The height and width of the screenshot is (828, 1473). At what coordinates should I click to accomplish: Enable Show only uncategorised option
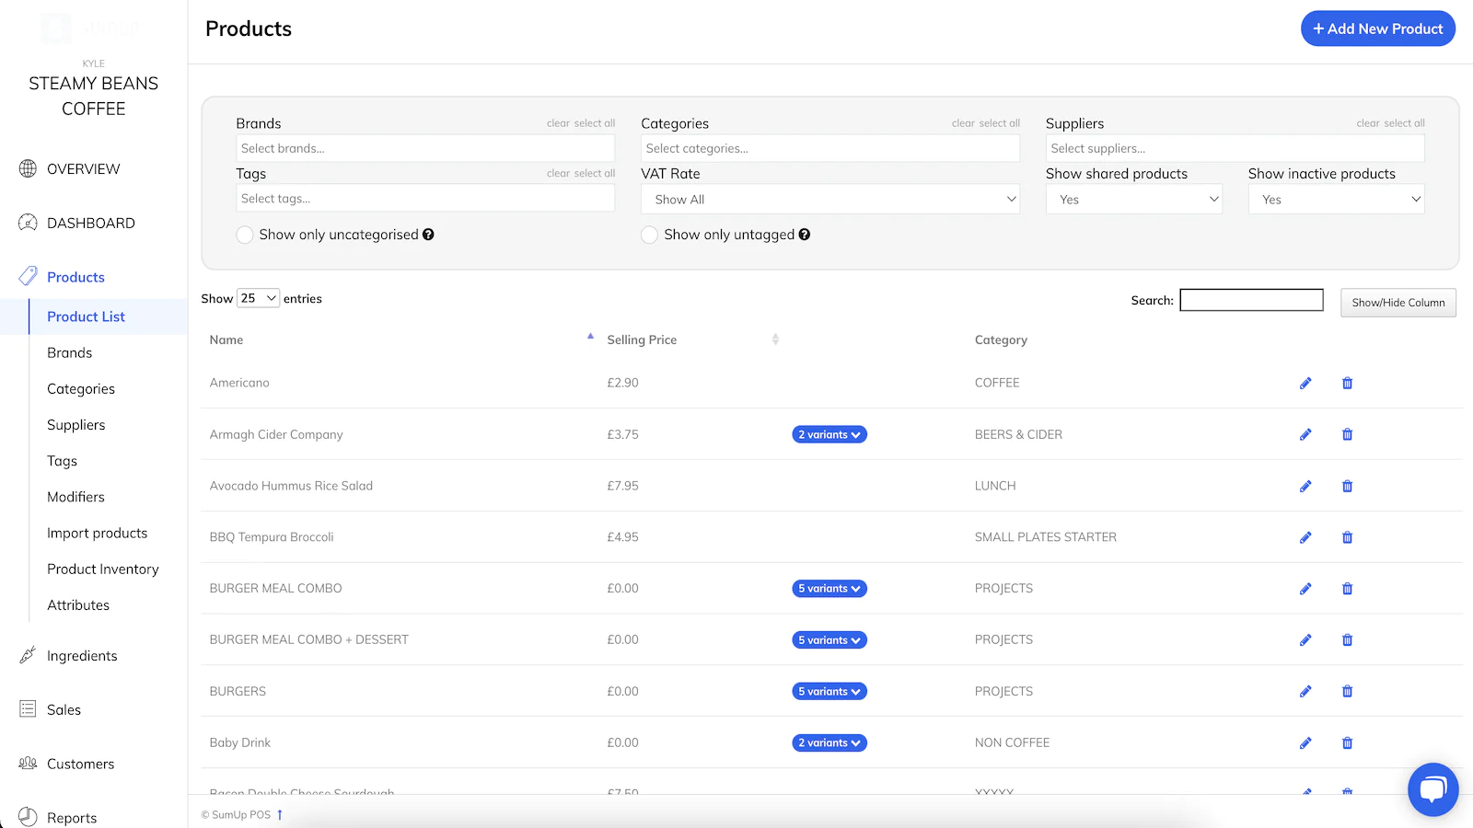pos(245,235)
